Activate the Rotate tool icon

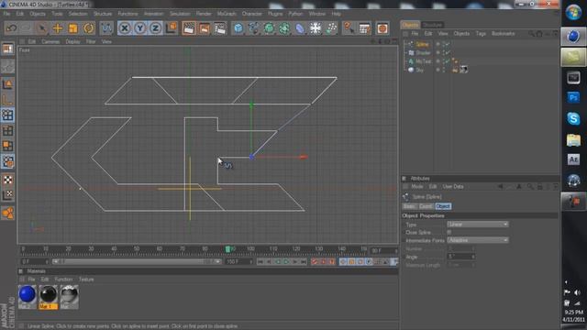coord(89,28)
